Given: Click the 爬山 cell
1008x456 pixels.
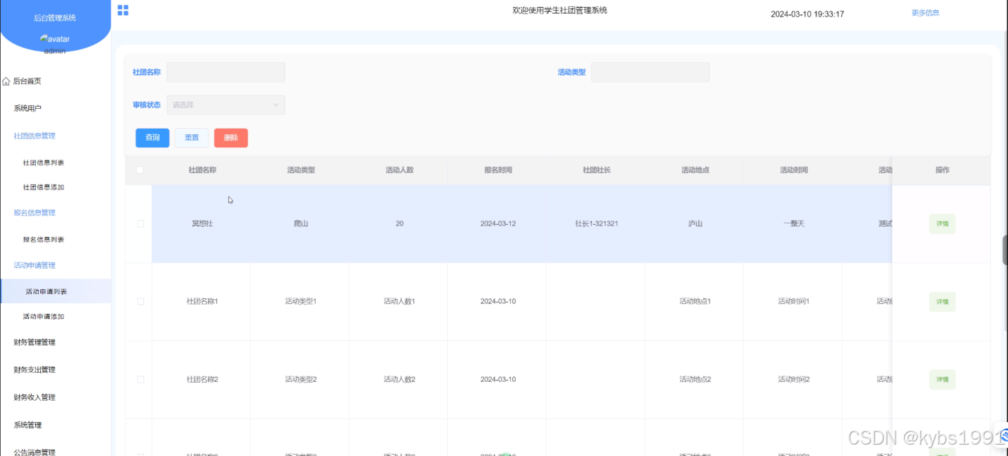Looking at the screenshot, I should 301,223.
